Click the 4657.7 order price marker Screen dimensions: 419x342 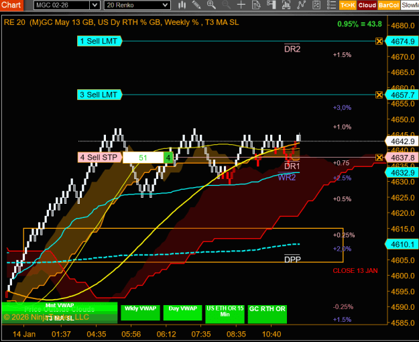[x=402, y=95]
